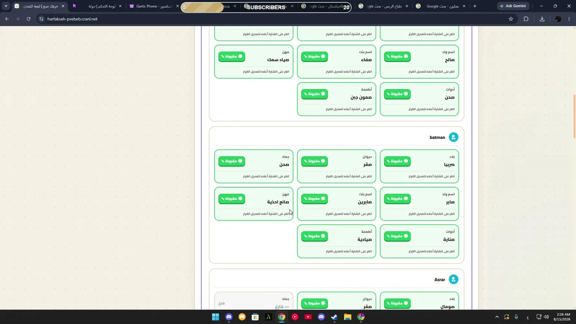Open the Chrome profile avatar

[558, 19]
